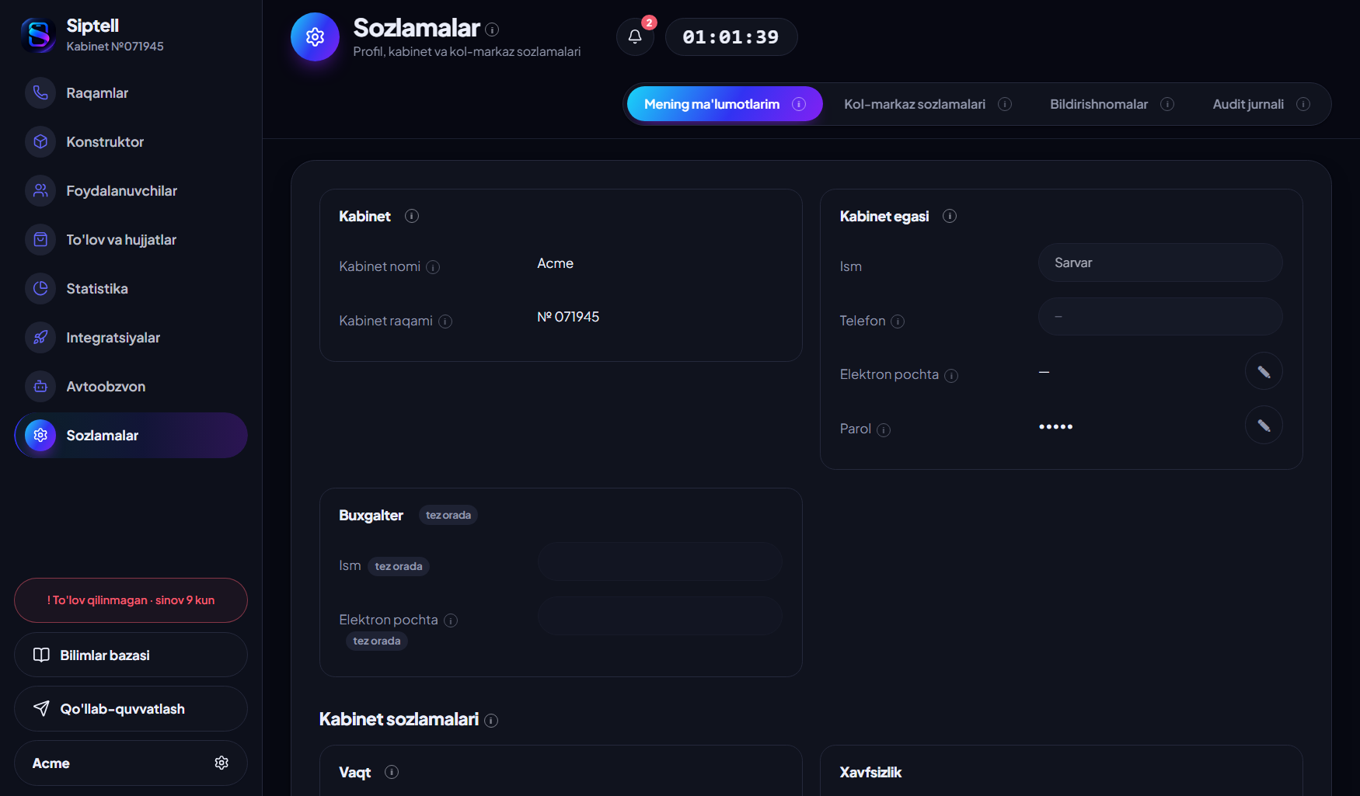Open Qo'llab-quvvatlash support
Screen dimensions: 1360x796
pyautogui.click(x=131, y=708)
